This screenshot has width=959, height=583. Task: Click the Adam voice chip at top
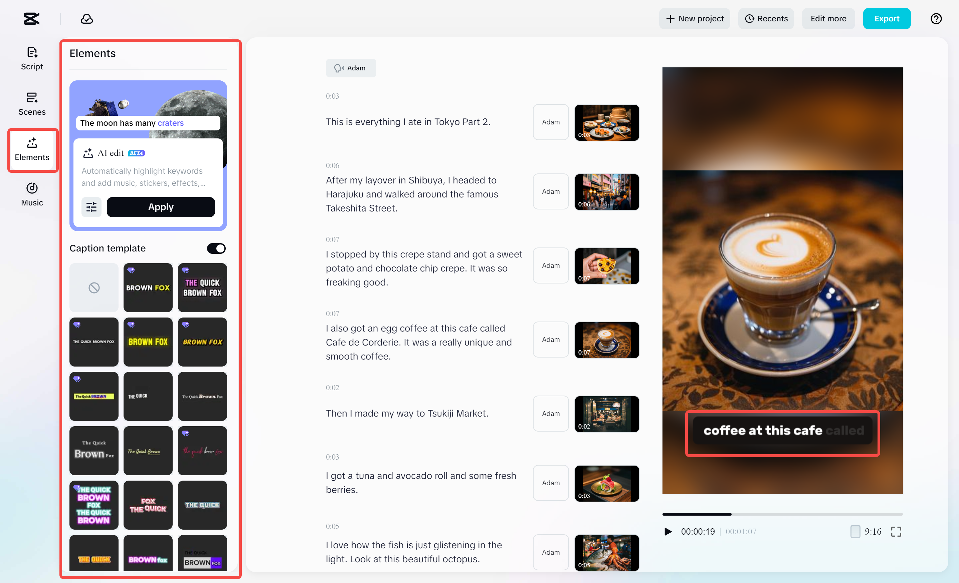[351, 68]
